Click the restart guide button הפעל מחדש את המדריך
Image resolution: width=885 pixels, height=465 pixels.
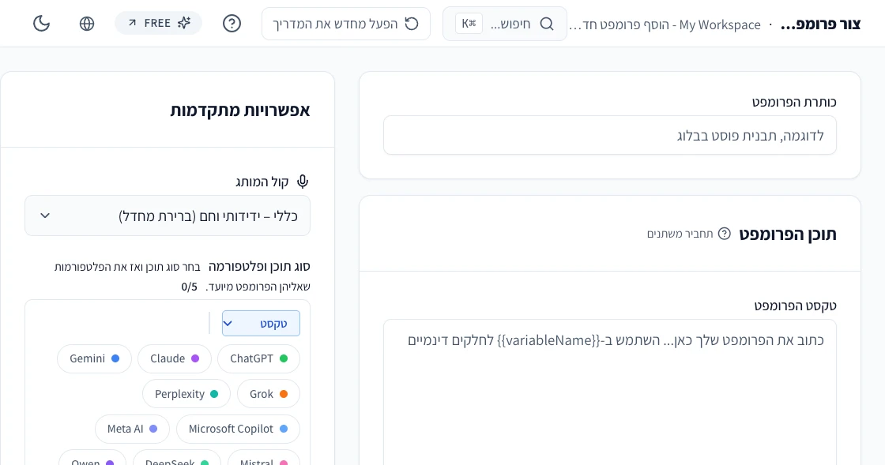[x=346, y=24]
